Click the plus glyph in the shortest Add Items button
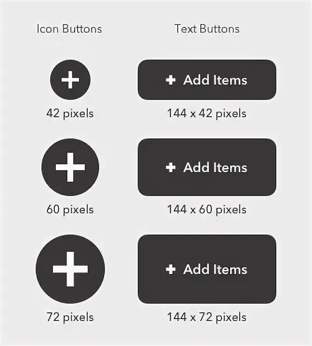The image size is (312, 346). [x=171, y=80]
